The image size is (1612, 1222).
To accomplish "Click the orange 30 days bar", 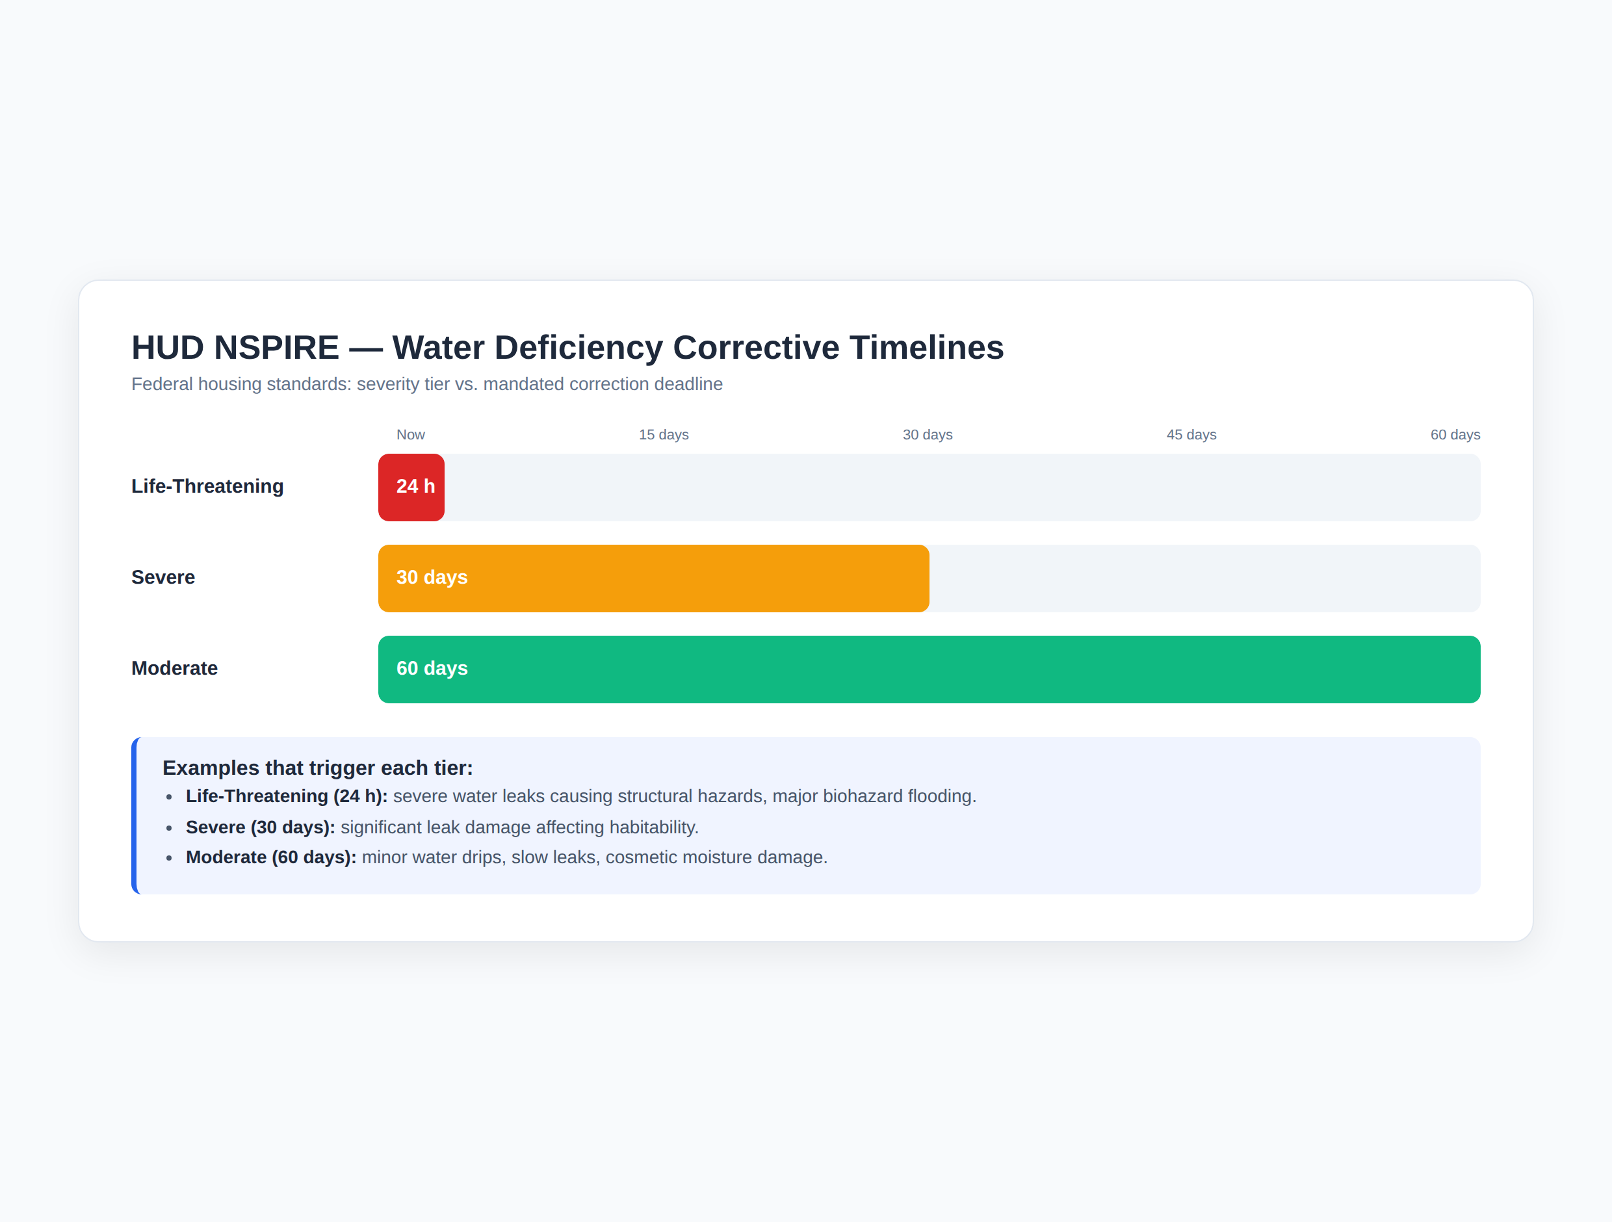I will (x=654, y=578).
